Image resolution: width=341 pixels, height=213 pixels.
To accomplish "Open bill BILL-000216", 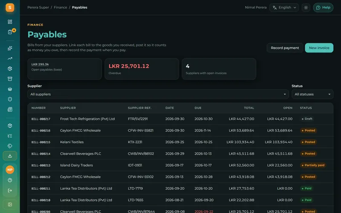I will click(x=40, y=131).
